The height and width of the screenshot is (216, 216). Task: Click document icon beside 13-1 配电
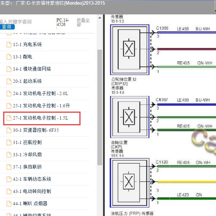9,57
